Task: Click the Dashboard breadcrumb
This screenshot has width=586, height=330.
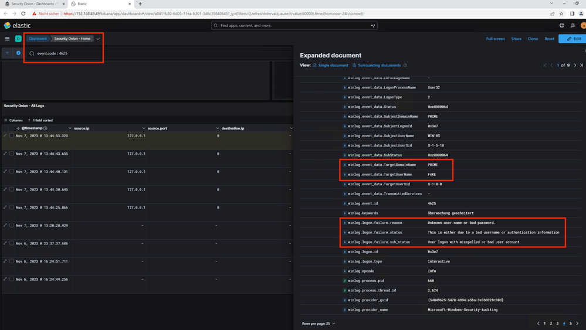Action: (x=38, y=39)
